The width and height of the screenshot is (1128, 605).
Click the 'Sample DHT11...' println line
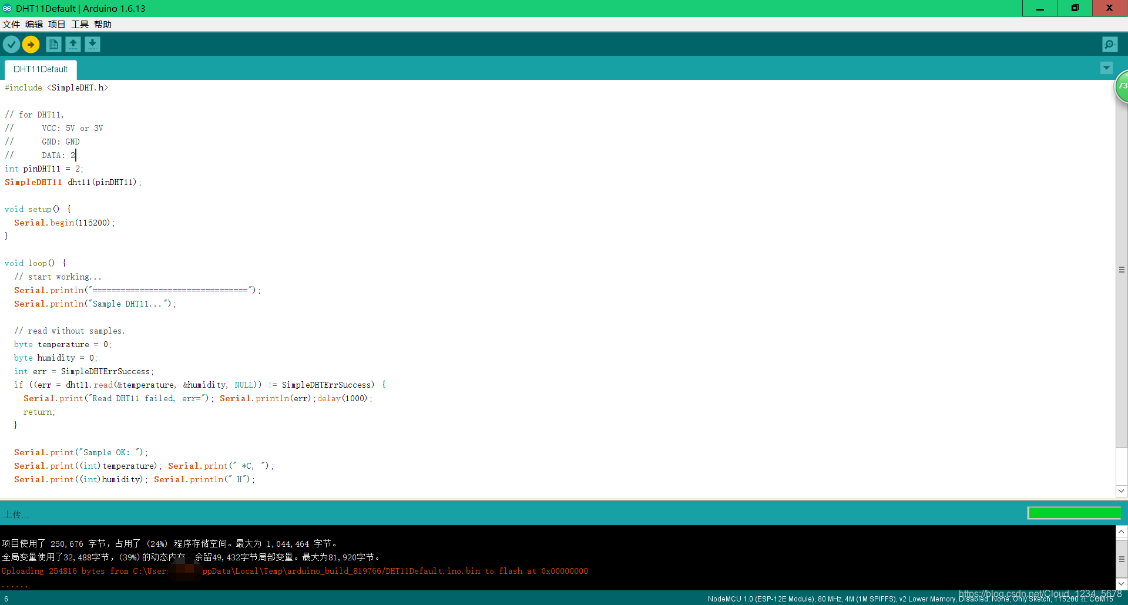(95, 304)
